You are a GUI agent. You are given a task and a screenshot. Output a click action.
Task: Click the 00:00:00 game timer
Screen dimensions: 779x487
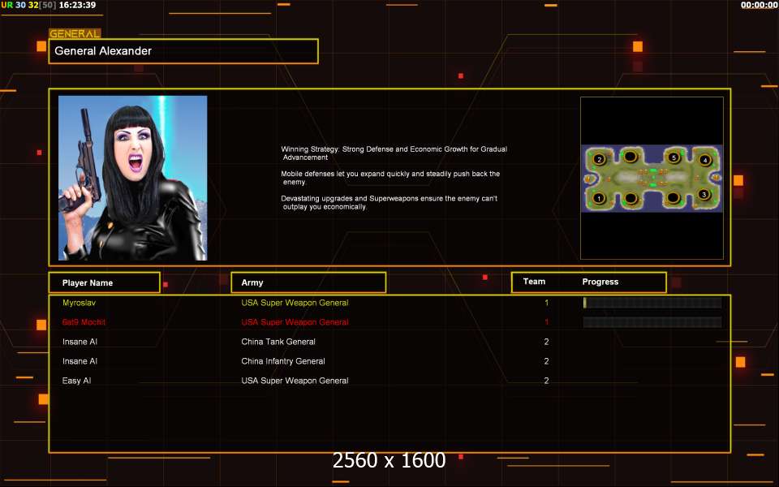760,5
